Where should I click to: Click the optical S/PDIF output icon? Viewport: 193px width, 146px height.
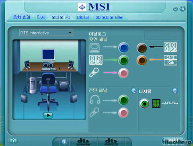click(156, 103)
